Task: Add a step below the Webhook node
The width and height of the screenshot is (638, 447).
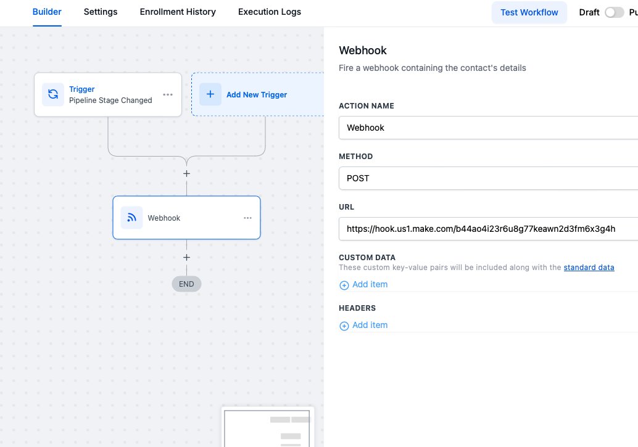Action: (x=186, y=258)
